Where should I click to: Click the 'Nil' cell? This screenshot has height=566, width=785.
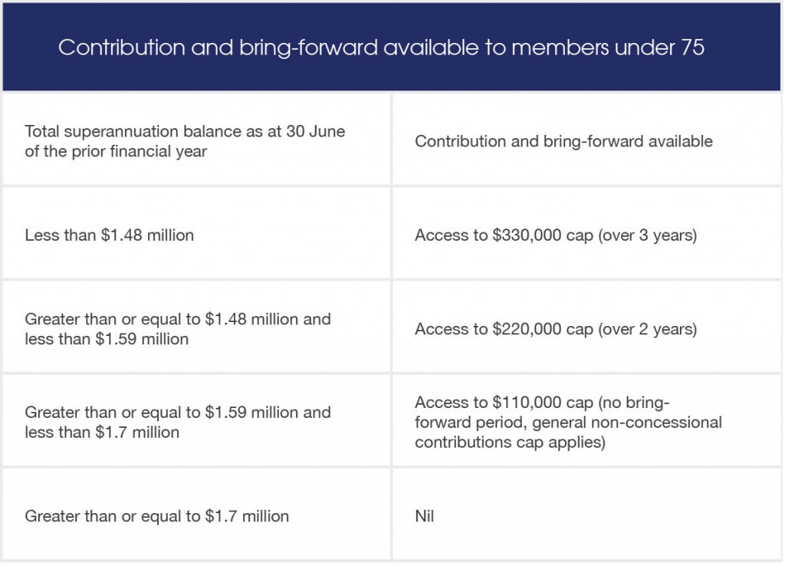coord(586,515)
